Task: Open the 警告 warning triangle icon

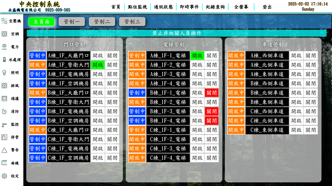Action: pos(4,150)
